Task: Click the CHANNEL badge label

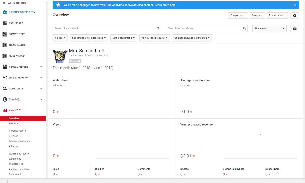Action: click(75, 61)
